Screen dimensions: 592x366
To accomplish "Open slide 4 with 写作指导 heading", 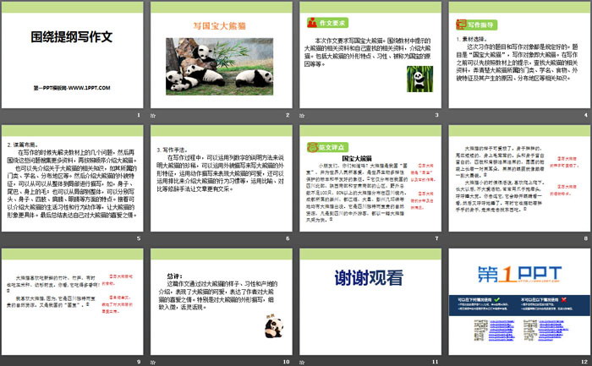I will 519,55.
